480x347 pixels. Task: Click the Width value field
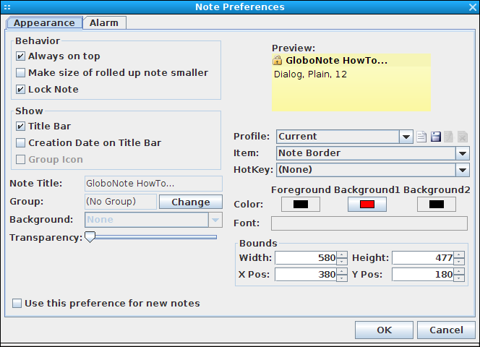tap(306, 258)
